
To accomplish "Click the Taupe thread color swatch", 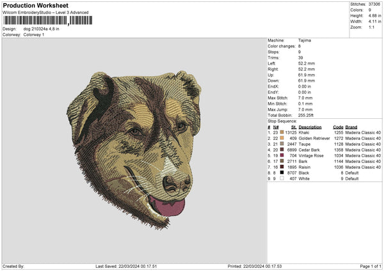I will [x=281, y=144].
